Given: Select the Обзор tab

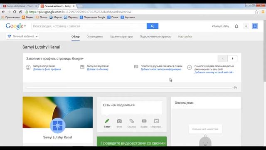Looking at the screenshot, I should point(76,37).
